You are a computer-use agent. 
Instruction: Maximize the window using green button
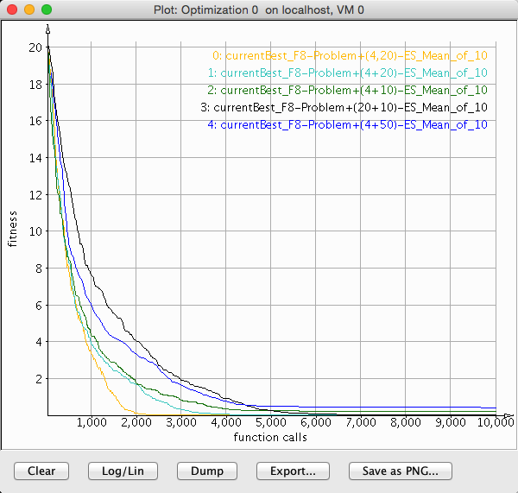click(47, 9)
